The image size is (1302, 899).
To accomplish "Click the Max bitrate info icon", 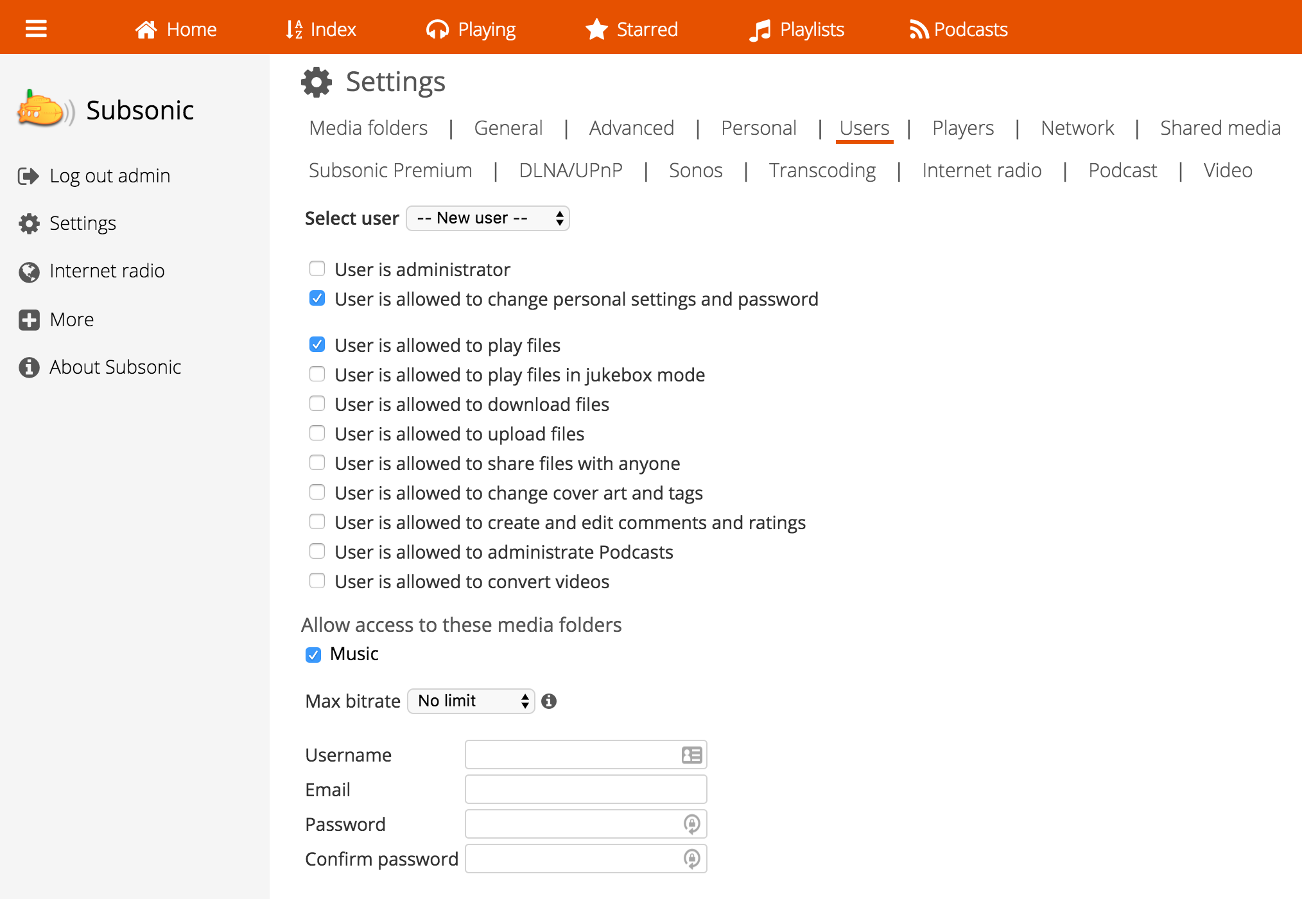I will [549, 701].
